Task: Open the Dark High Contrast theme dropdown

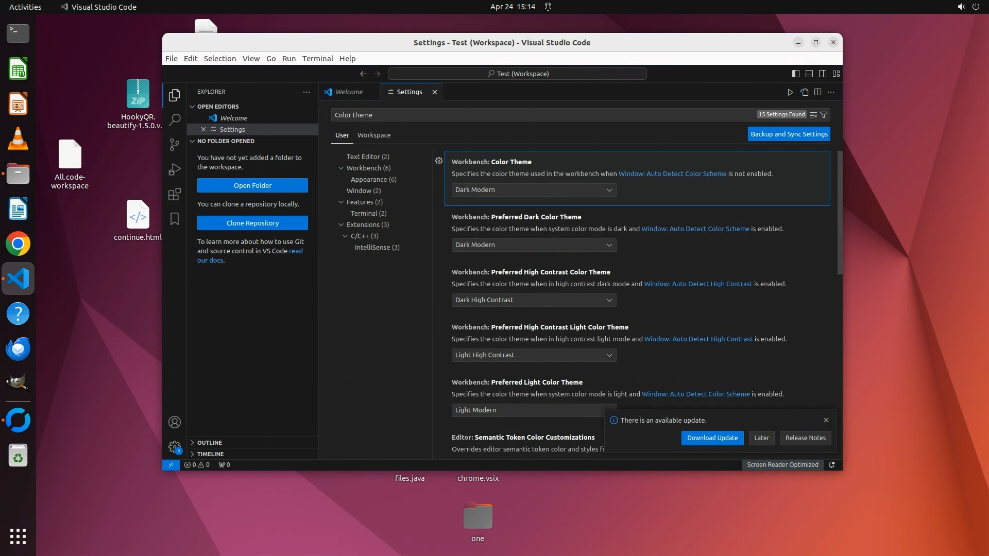Action: point(534,300)
